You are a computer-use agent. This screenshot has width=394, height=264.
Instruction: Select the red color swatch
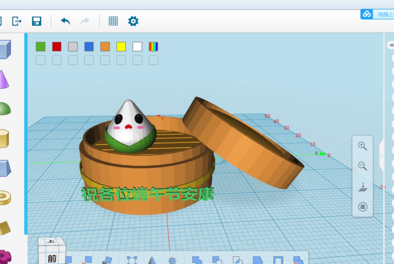57,47
